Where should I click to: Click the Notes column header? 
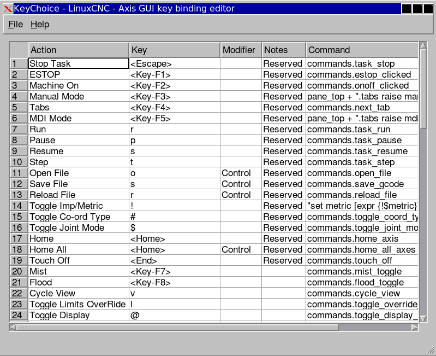tap(284, 50)
